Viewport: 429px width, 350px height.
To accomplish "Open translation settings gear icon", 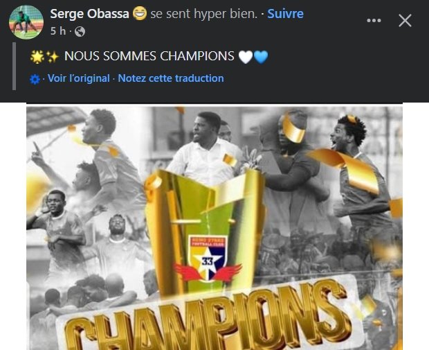I will point(35,79).
